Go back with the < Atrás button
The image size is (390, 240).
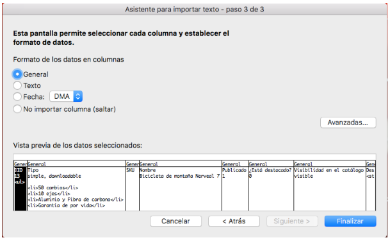click(234, 221)
